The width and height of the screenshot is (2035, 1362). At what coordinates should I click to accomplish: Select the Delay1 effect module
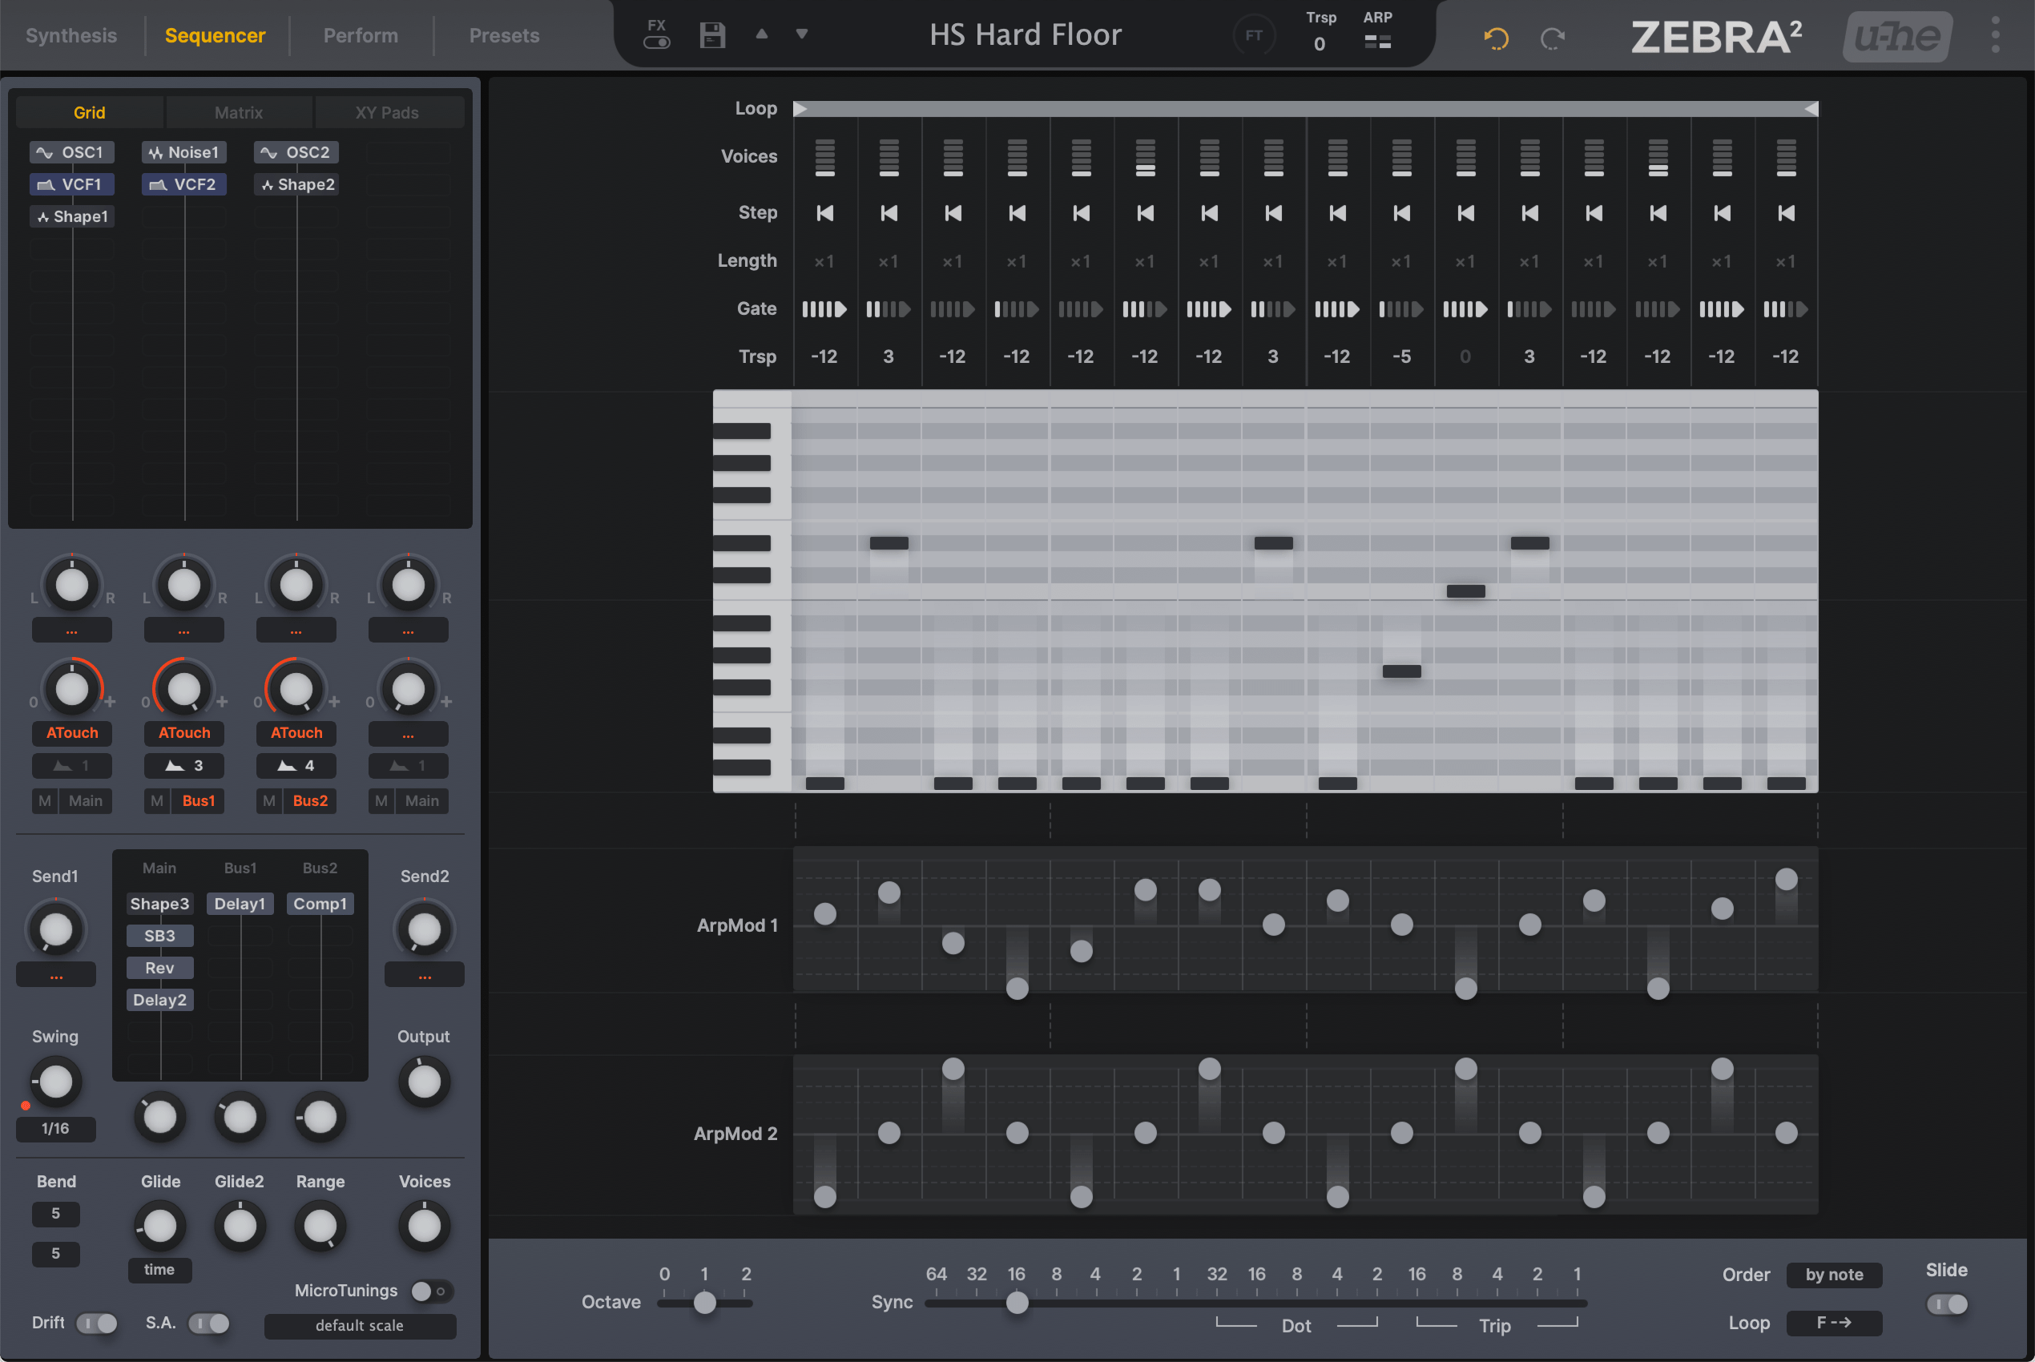240,905
